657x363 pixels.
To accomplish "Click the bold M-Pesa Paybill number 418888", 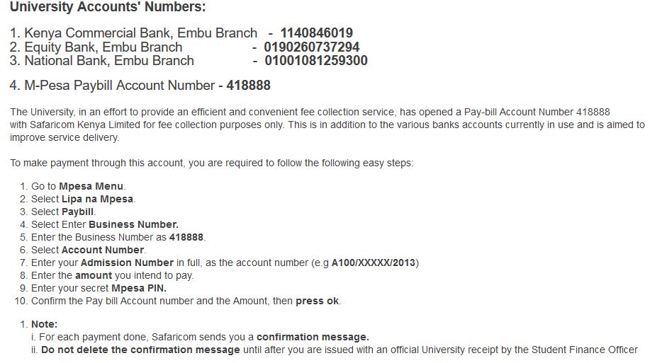I will 249,86.
